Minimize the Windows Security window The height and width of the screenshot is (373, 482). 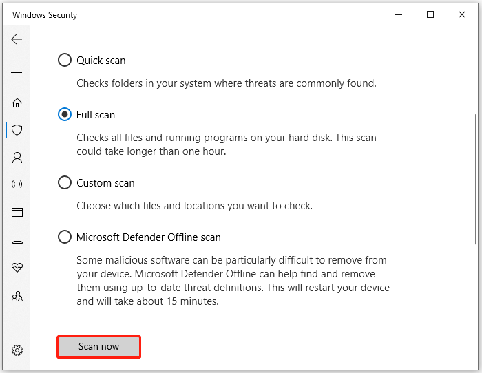397,14
